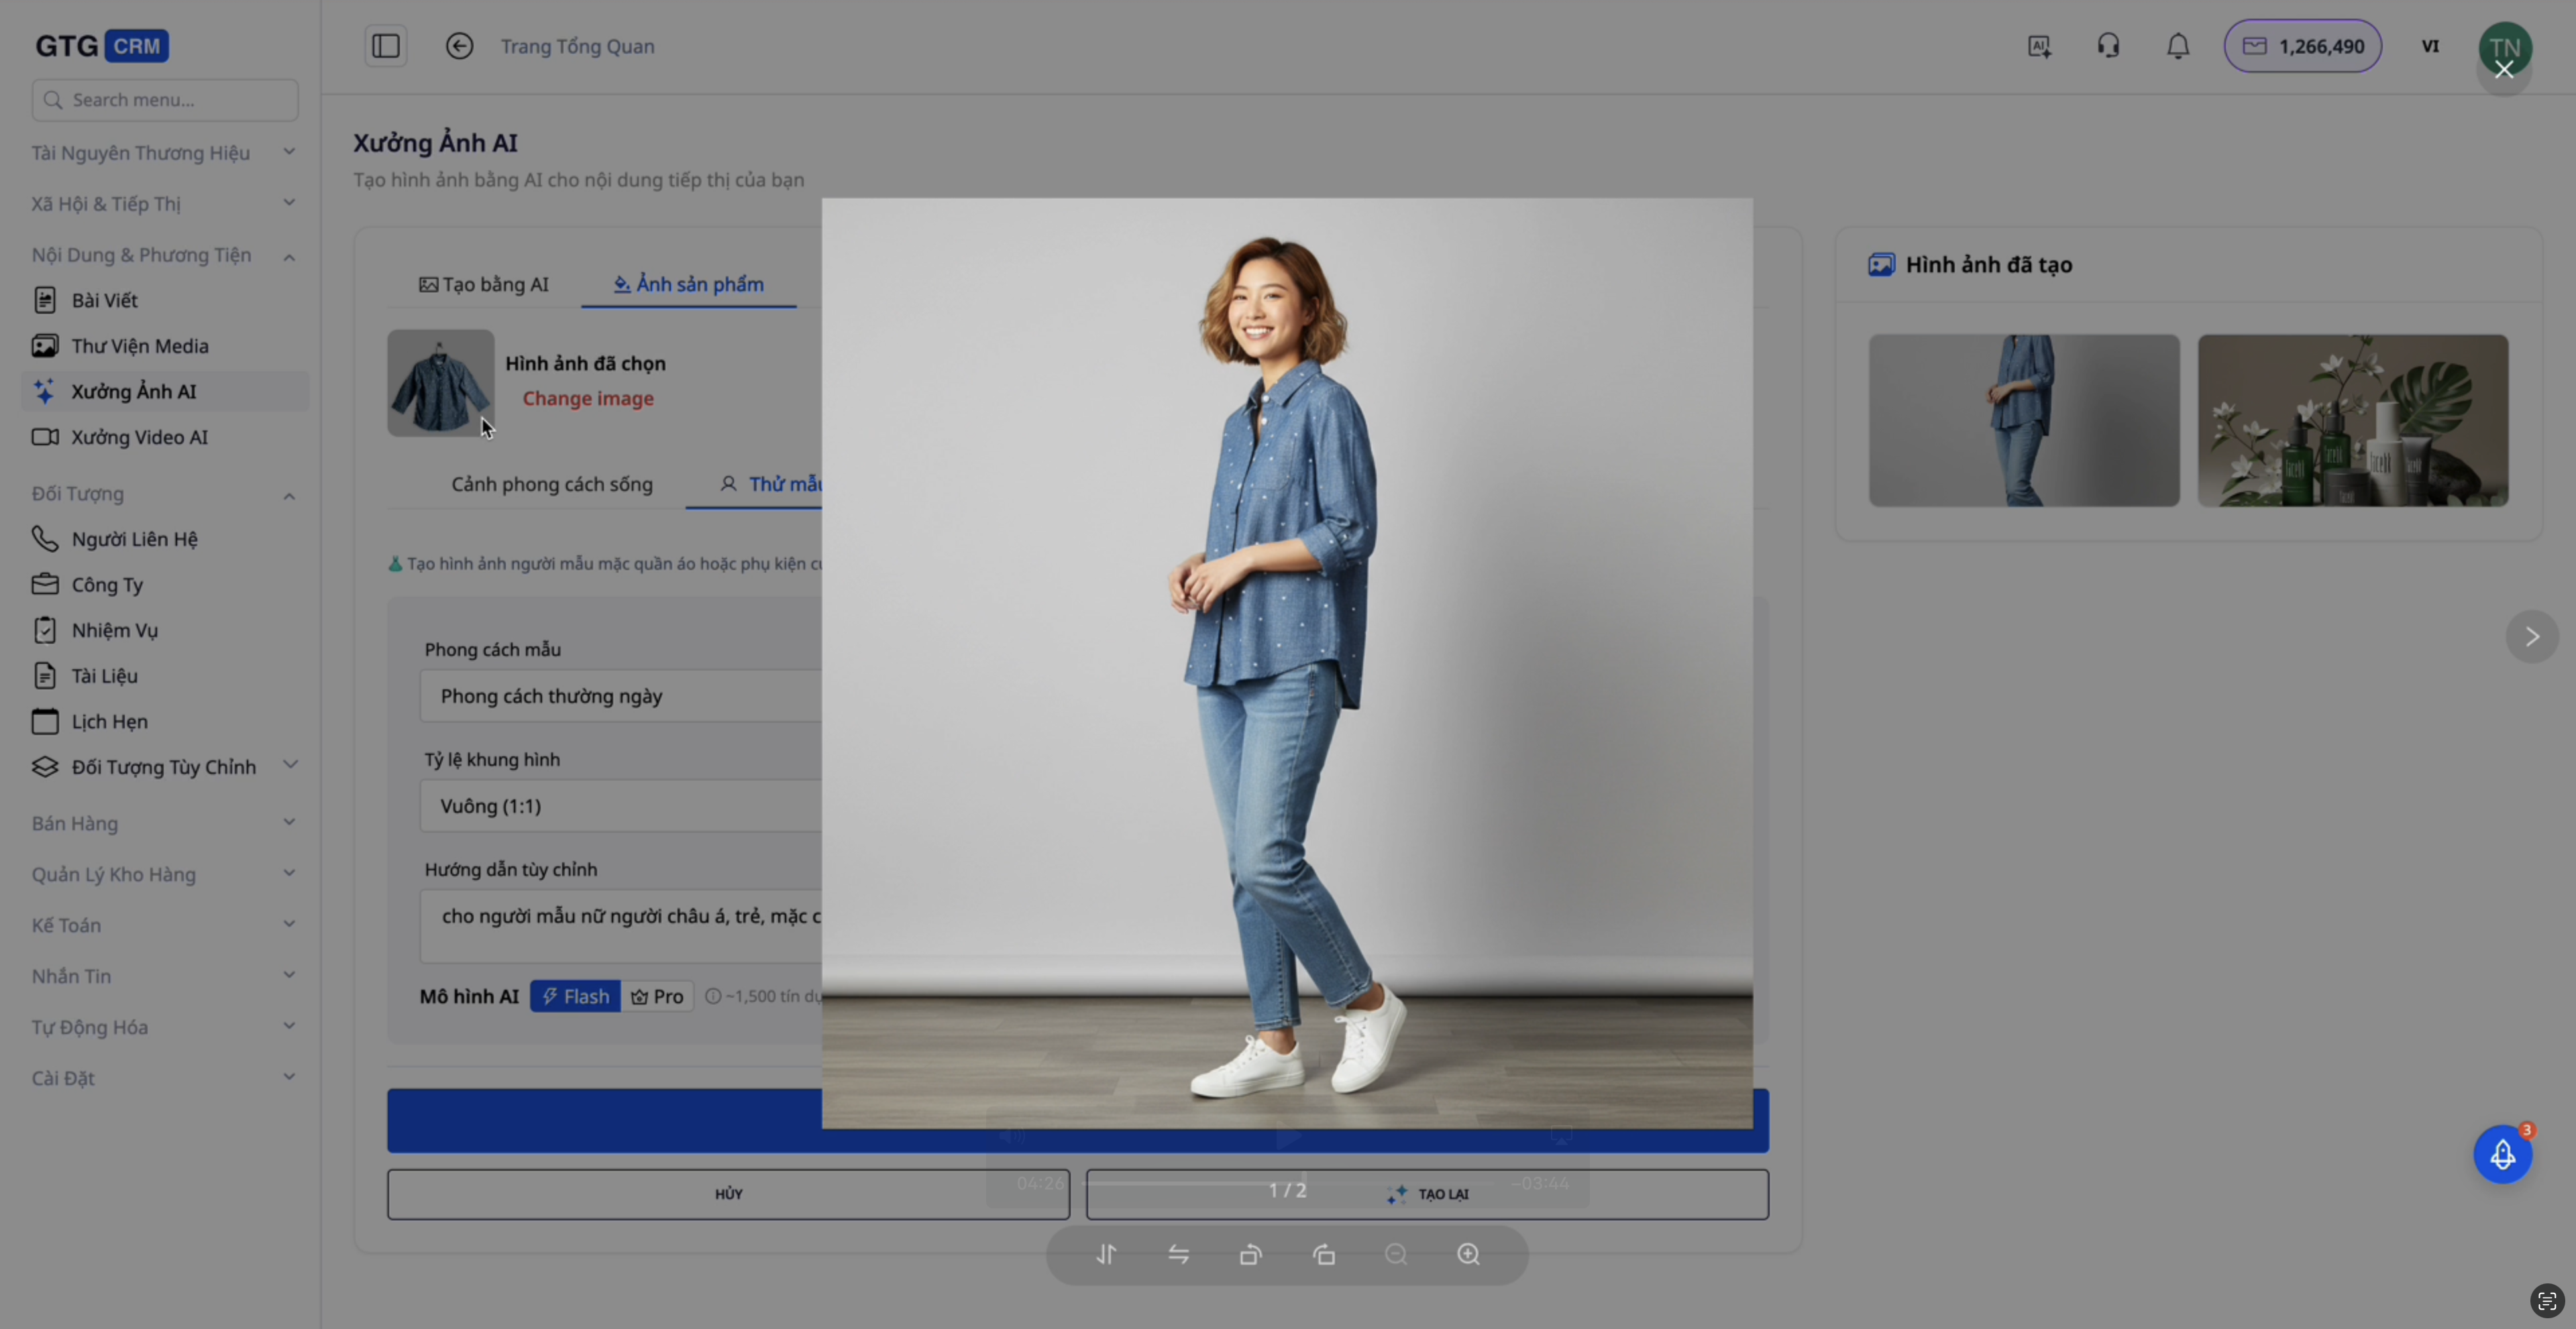The width and height of the screenshot is (2576, 1329).
Task: Flip the preview image horizontally
Action: tap(1179, 1255)
